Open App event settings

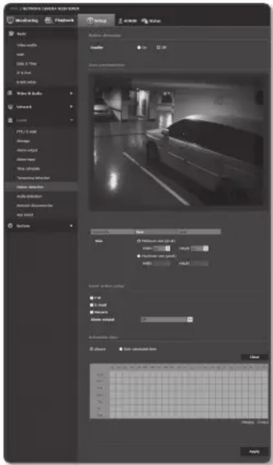(x=25, y=215)
